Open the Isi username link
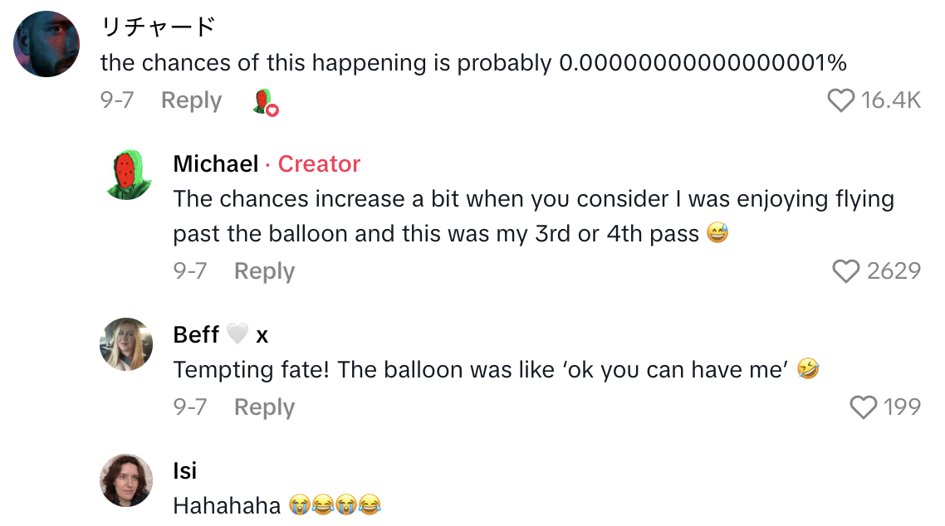The height and width of the screenshot is (526, 945). point(185,471)
